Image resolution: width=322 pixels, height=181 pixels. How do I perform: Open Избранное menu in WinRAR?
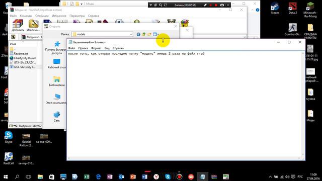click(x=59, y=16)
